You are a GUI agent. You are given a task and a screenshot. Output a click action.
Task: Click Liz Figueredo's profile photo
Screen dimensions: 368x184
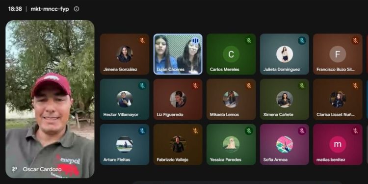point(178,99)
